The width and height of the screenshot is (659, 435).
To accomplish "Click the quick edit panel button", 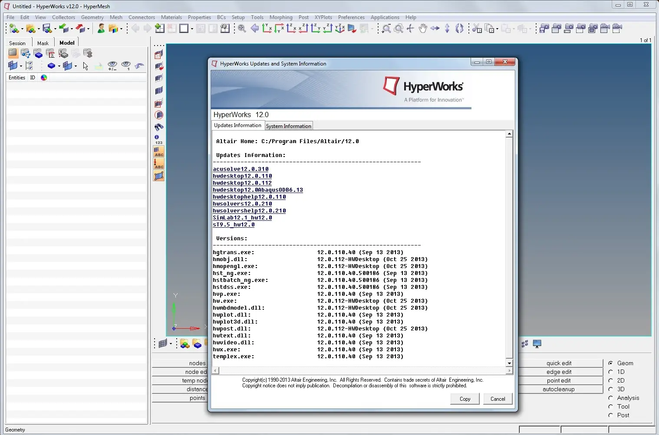I will [x=559, y=363].
